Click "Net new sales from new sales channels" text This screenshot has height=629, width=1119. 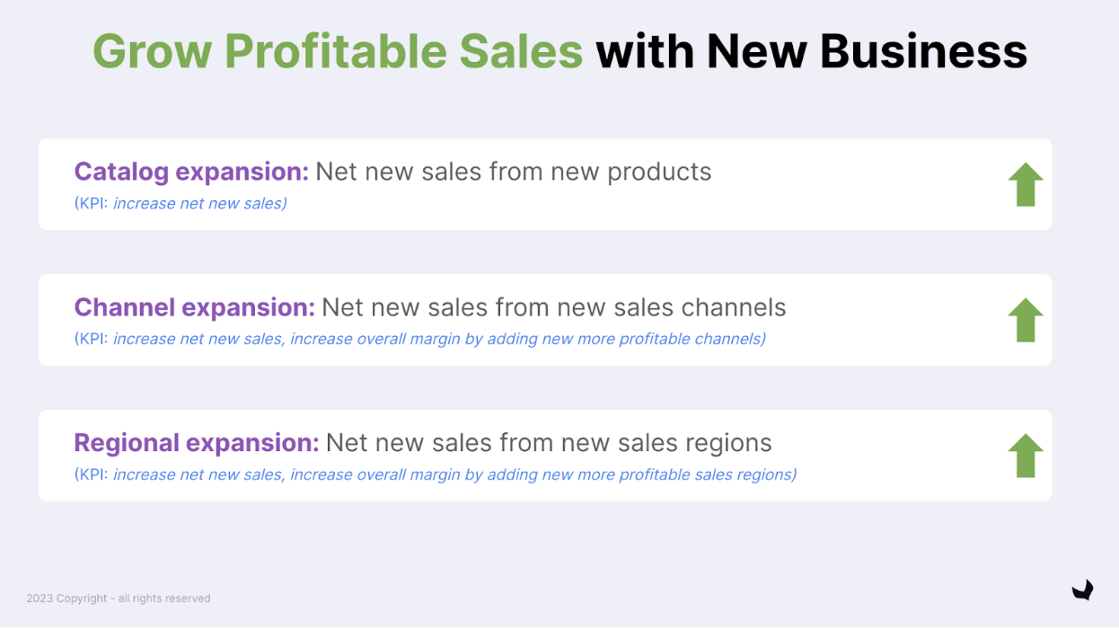(x=553, y=307)
